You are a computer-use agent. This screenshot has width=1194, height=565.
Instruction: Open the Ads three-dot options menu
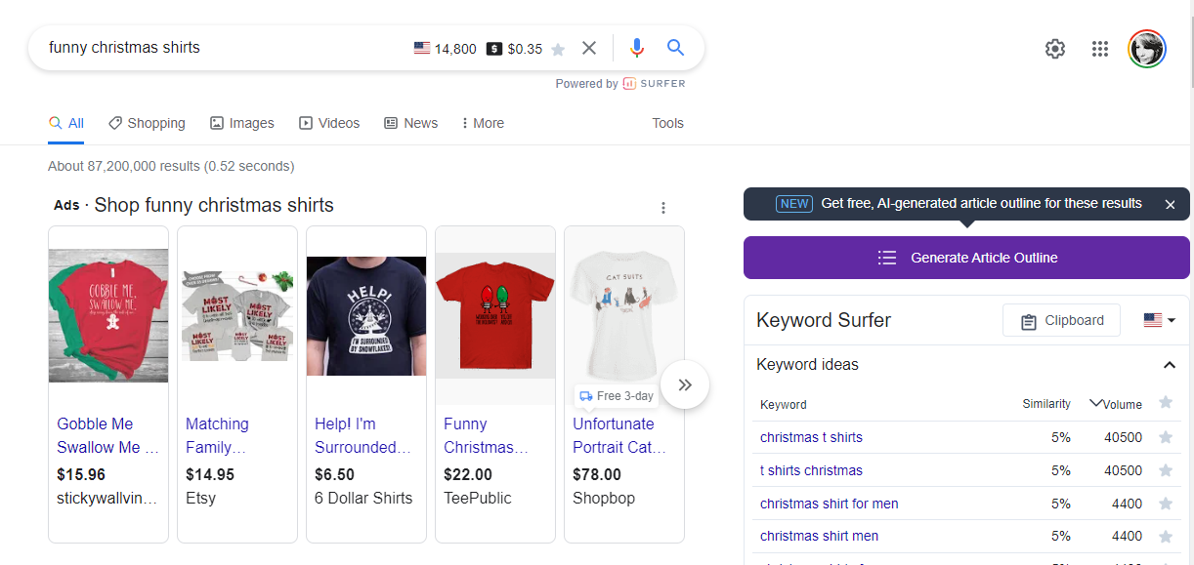tap(663, 208)
